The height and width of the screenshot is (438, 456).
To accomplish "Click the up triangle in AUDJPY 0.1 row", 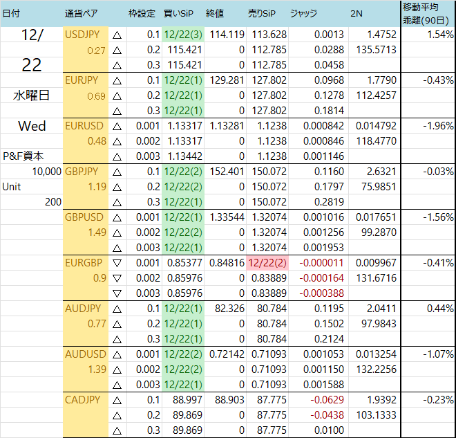I will pyautogui.click(x=117, y=309).
